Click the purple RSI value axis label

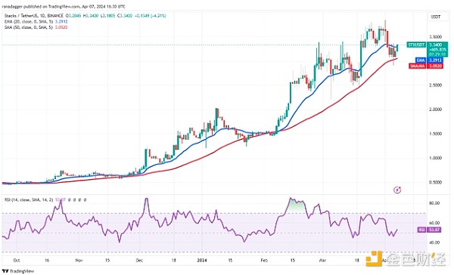(429, 230)
